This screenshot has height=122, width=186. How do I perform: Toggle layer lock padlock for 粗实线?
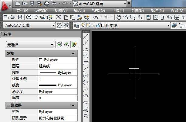click(x=98, y=25)
